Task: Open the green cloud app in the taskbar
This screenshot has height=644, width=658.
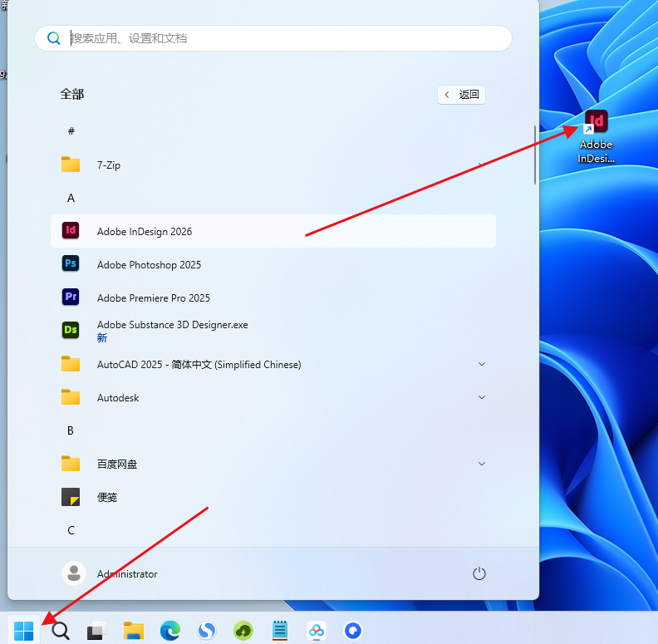Action: [x=243, y=631]
